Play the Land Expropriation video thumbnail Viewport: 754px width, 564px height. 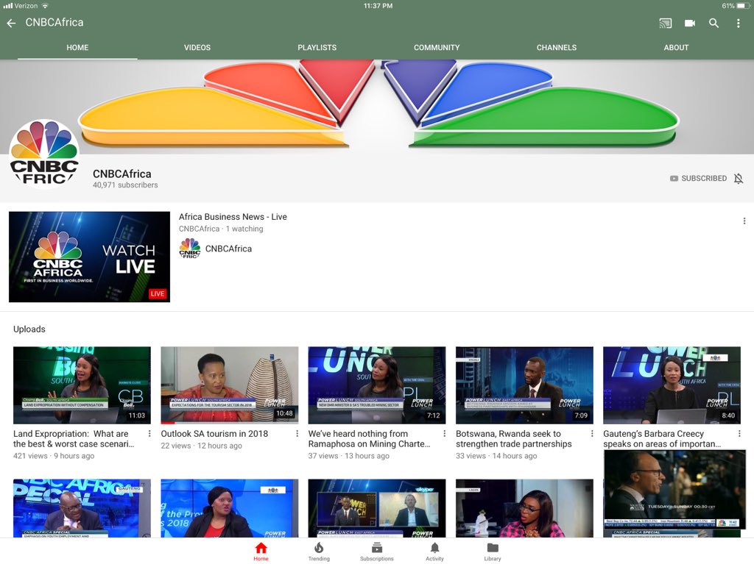click(x=82, y=385)
